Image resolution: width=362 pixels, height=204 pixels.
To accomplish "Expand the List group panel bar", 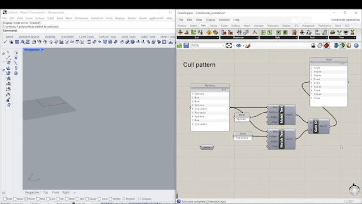I will [198, 37].
